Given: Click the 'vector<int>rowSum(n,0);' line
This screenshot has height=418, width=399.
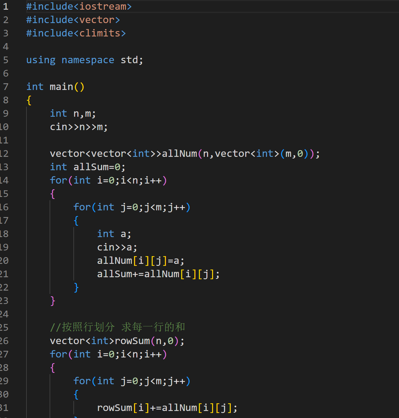Looking at the screenshot, I should (117, 341).
